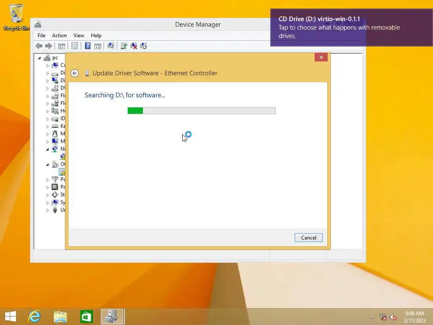
Task: Click Disable toolbar icon with down arrow
Action: pos(143,46)
